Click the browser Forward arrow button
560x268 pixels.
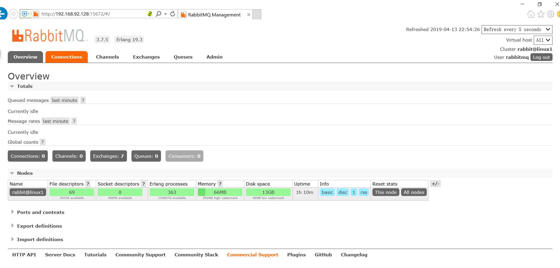[x=13, y=14]
